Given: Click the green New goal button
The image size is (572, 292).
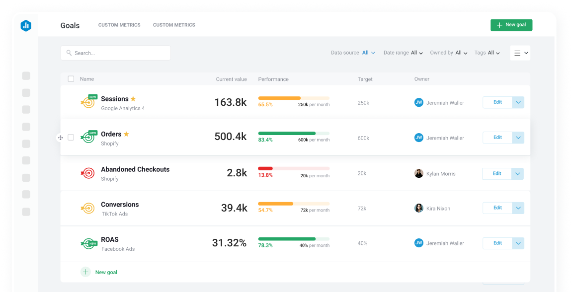Looking at the screenshot, I should click(511, 24).
